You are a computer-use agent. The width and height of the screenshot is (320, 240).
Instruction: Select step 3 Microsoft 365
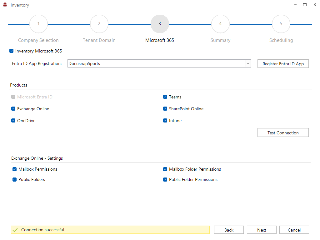click(x=160, y=24)
